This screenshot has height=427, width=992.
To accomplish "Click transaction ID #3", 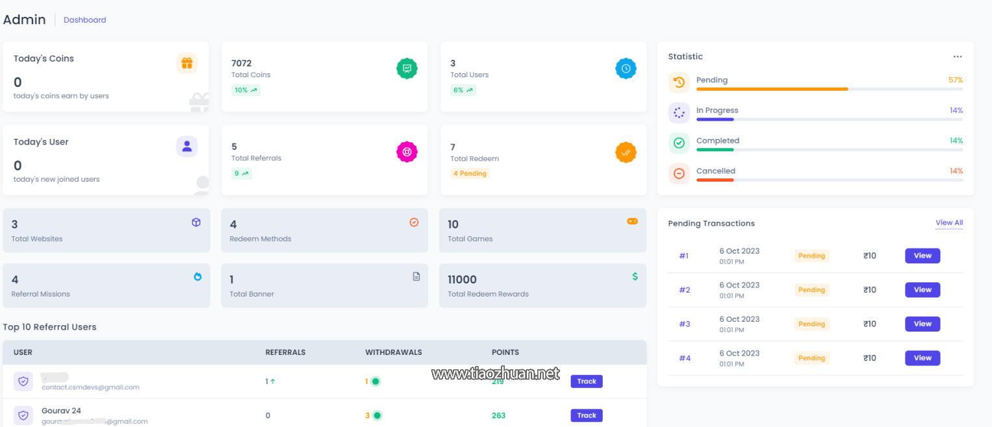I will (x=685, y=324).
